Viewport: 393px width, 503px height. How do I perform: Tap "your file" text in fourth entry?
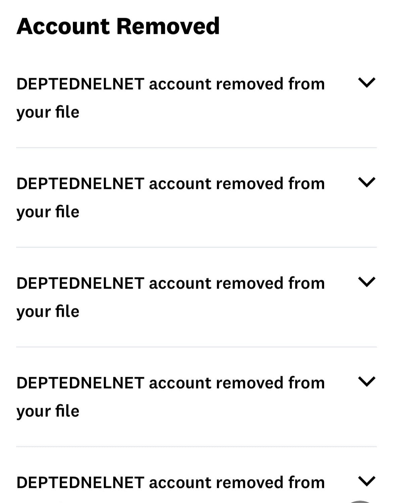48,411
